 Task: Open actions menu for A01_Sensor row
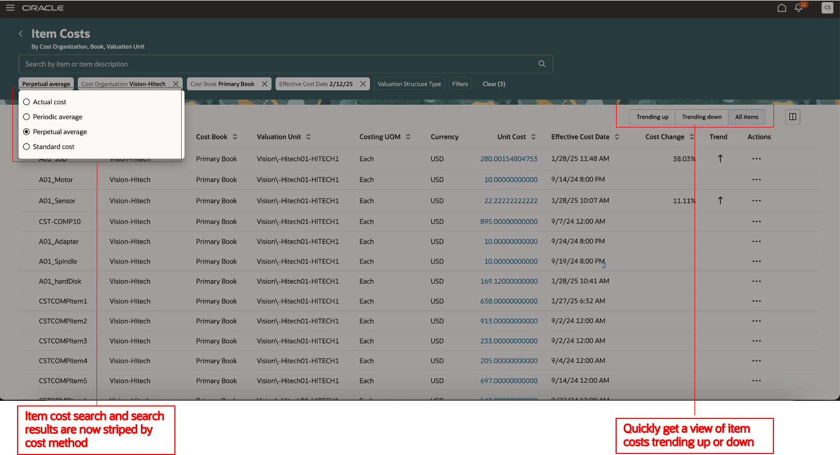[756, 201]
